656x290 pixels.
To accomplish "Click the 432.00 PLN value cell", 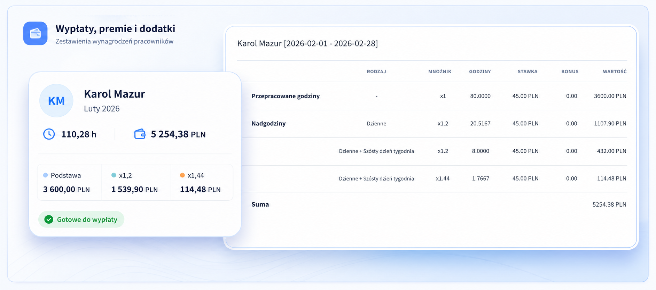I will coord(612,151).
